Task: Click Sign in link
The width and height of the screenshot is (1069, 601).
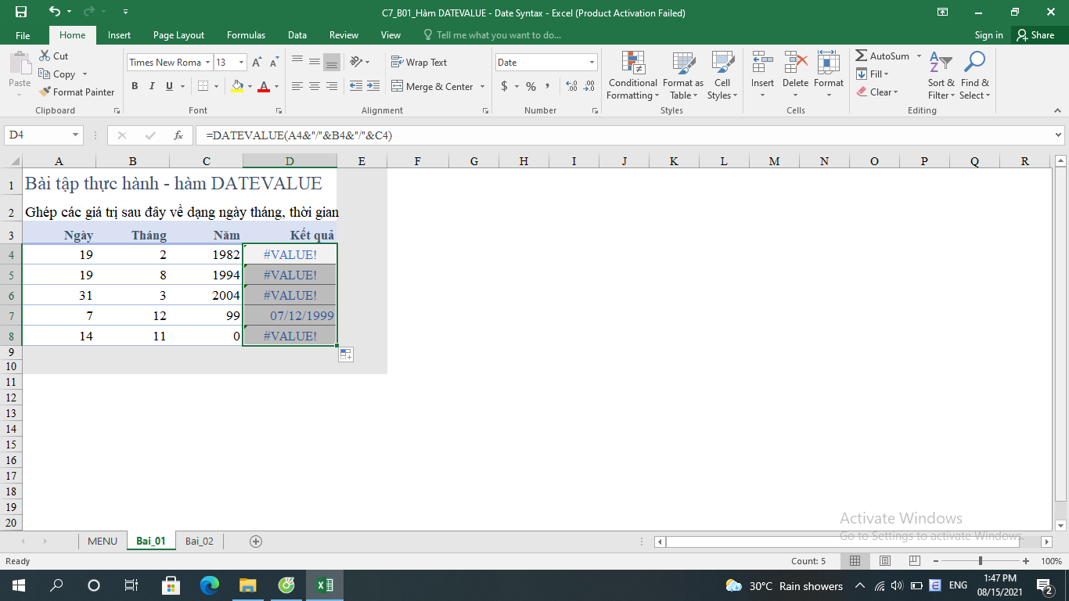Action: 988,35
